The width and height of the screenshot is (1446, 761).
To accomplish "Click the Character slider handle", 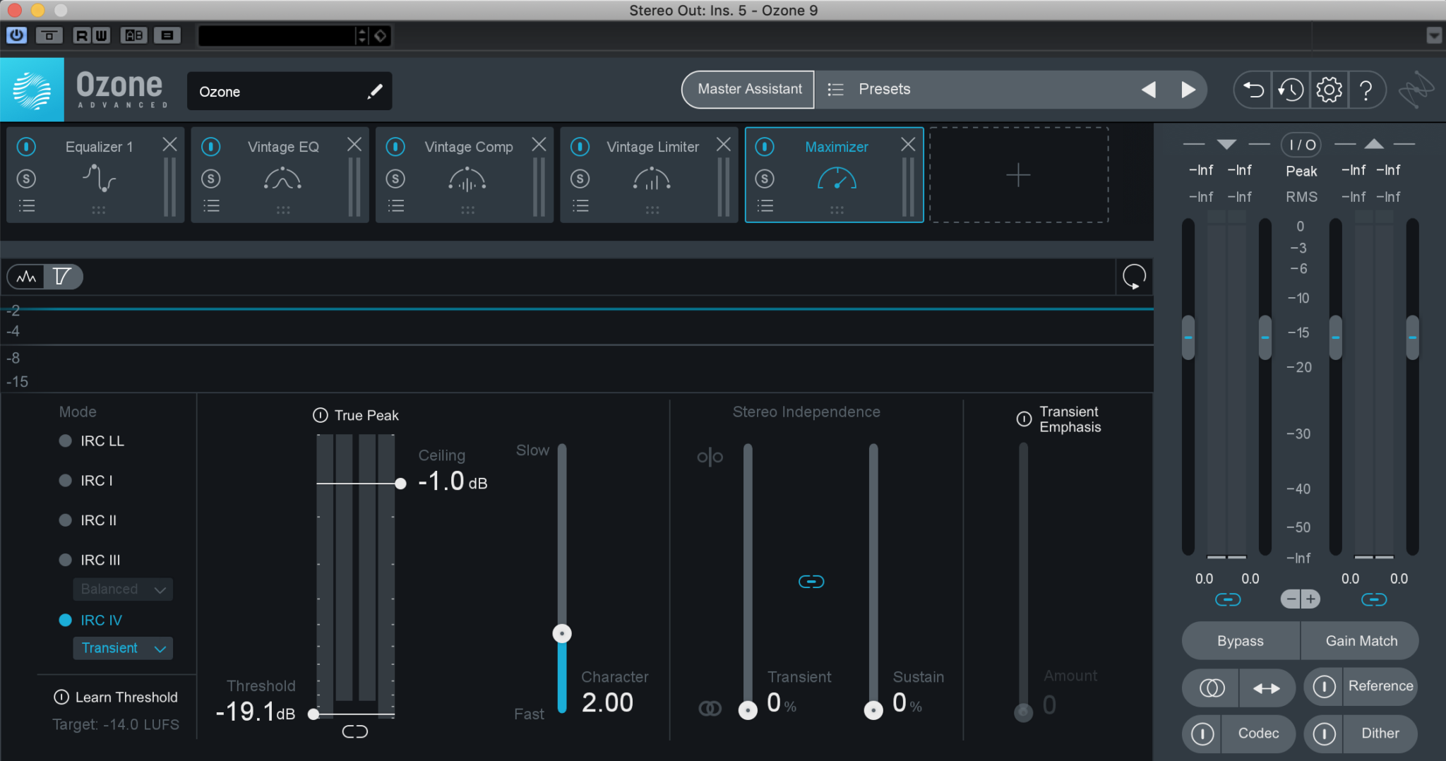I will pyautogui.click(x=562, y=633).
